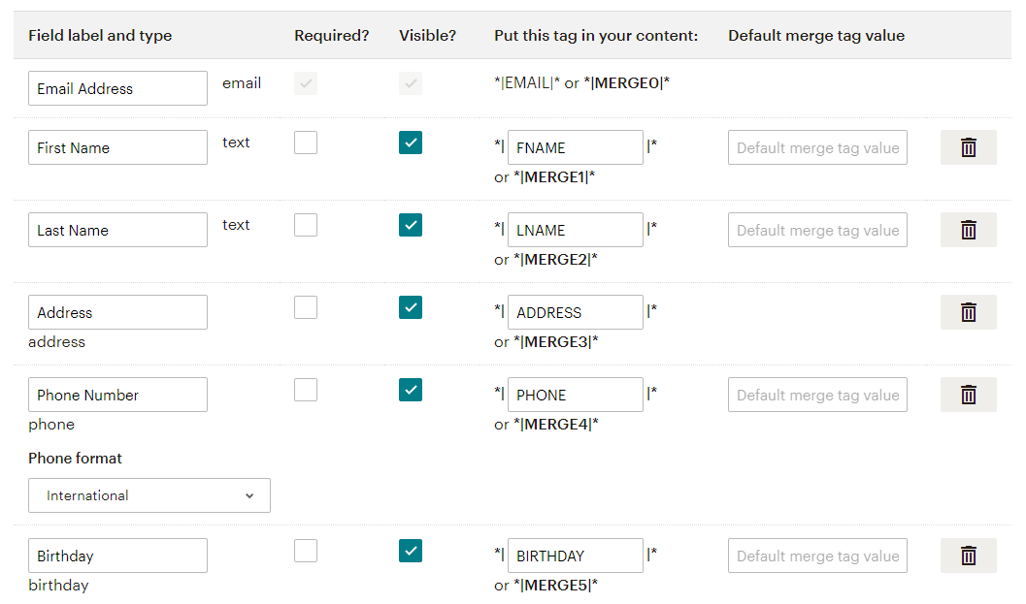Click the 'Field label and type' column header

click(x=100, y=35)
